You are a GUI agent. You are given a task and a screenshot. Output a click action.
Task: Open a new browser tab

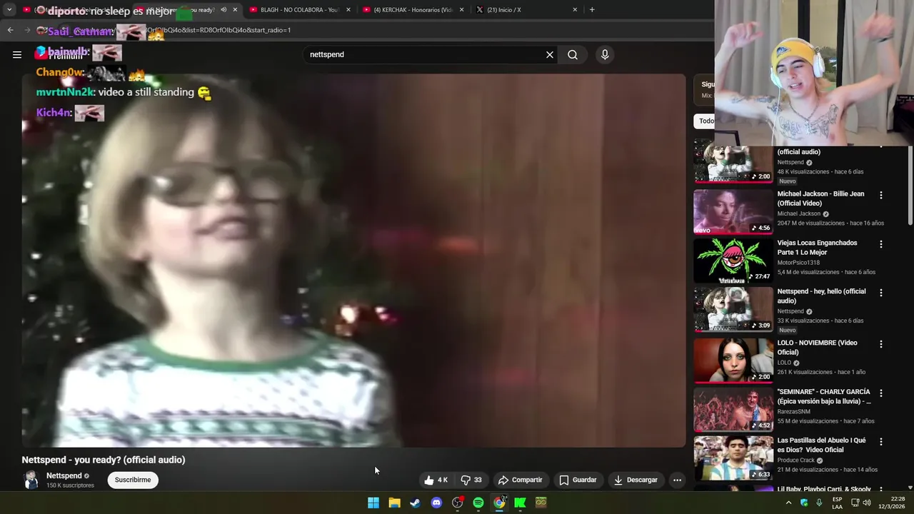(592, 10)
